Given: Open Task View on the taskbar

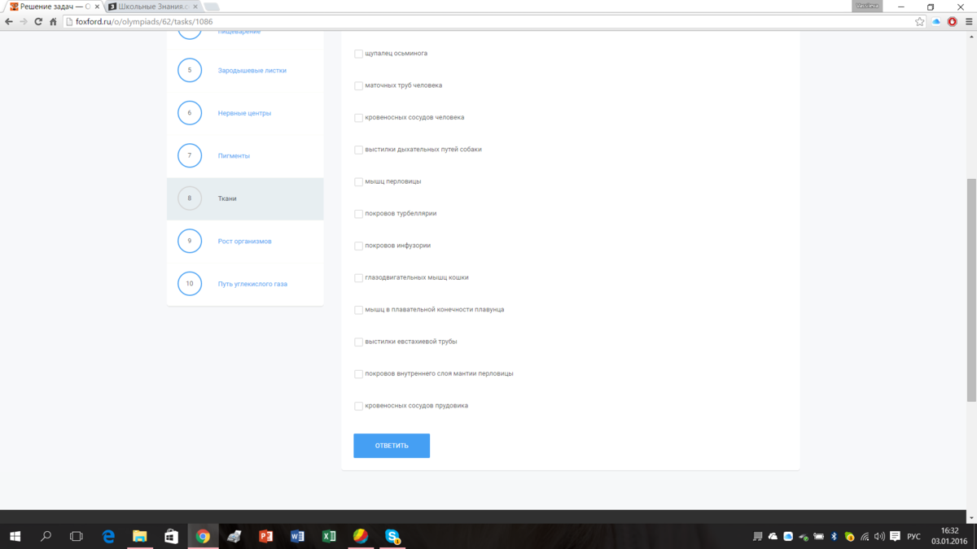Looking at the screenshot, I should (77, 537).
